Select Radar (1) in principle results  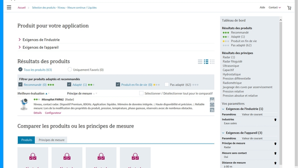pyautogui.click(x=229, y=57)
